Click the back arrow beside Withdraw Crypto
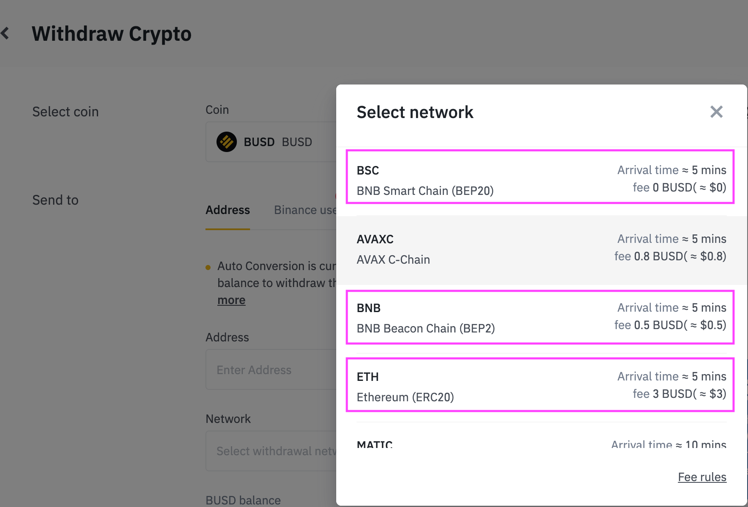The image size is (748, 507). click(x=6, y=33)
